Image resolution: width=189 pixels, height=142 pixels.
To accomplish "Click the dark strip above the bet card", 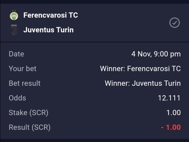I will click(x=94, y=2).
